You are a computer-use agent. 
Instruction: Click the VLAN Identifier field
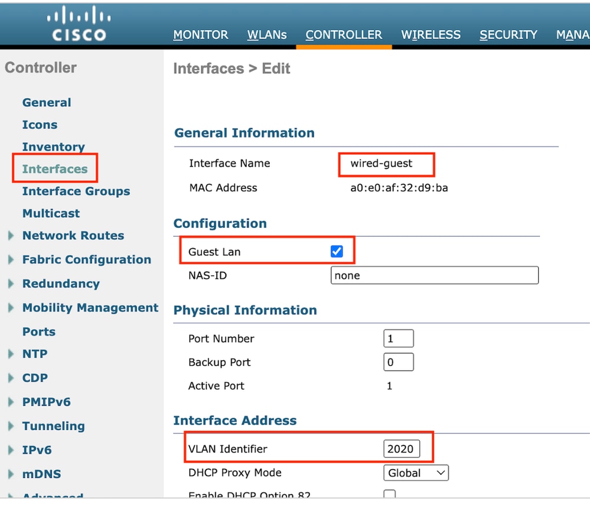click(x=402, y=448)
